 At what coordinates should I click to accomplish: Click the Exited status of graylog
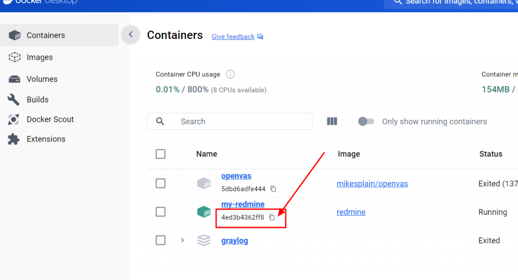pyautogui.click(x=489, y=241)
